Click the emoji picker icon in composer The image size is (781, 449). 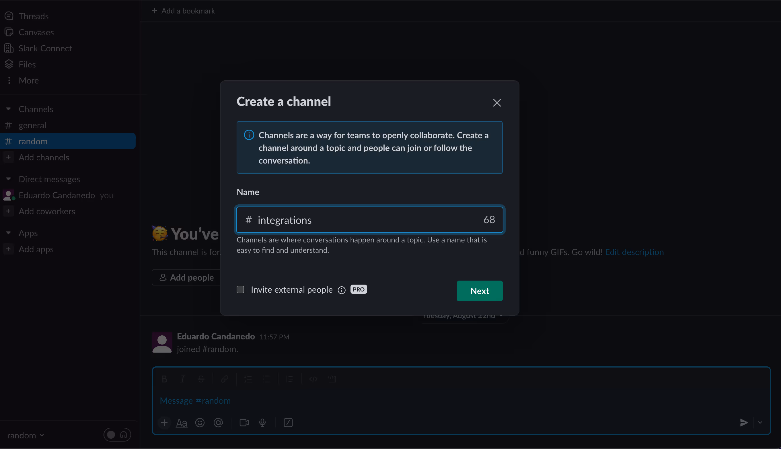tap(200, 423)
